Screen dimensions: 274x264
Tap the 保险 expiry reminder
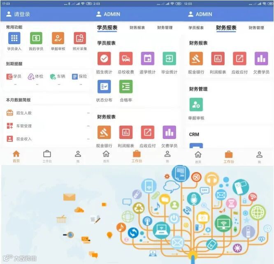coord(79,77)
